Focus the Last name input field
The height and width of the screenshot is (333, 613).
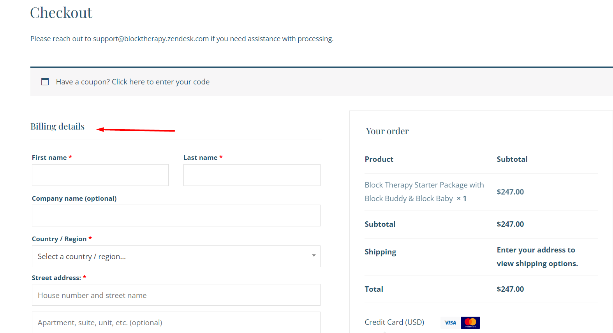click(252, 175)
